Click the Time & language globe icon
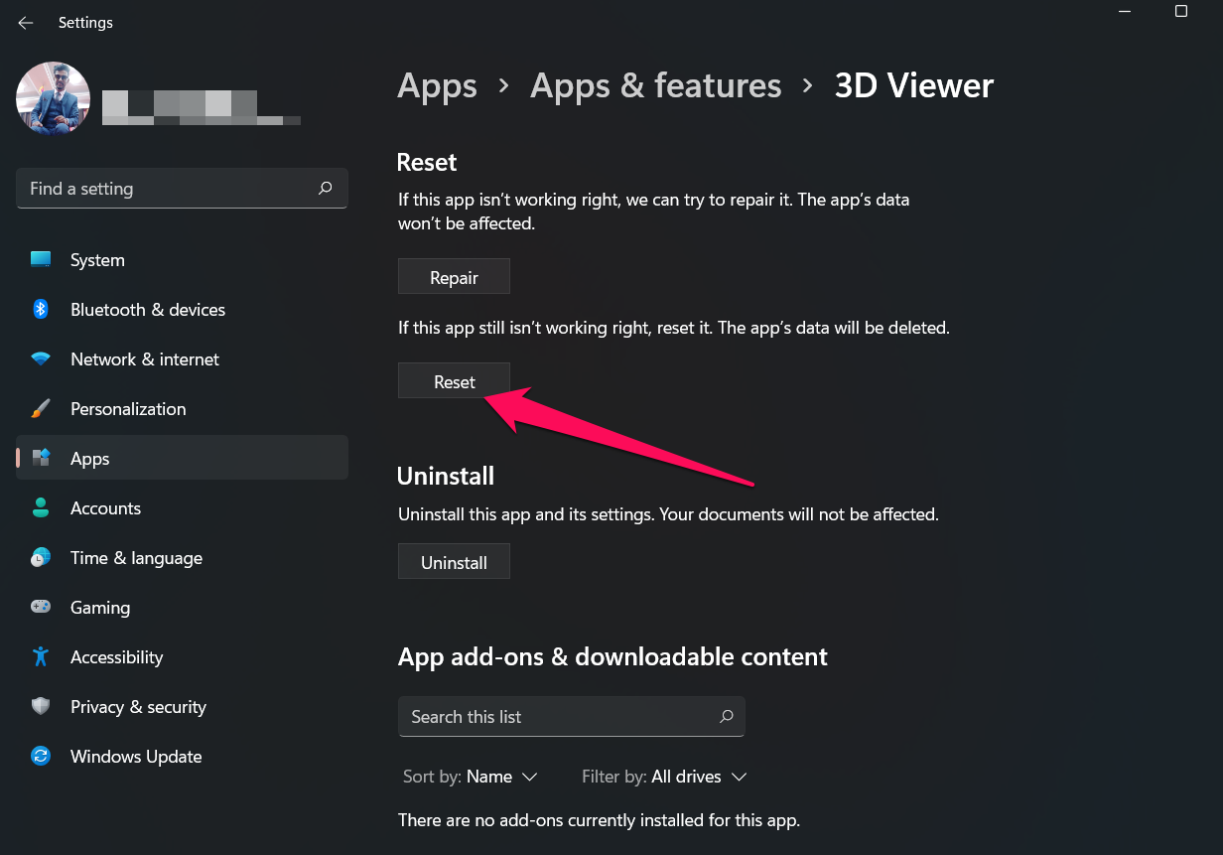Screen dimensions: 1223x855 pos(41,558)
